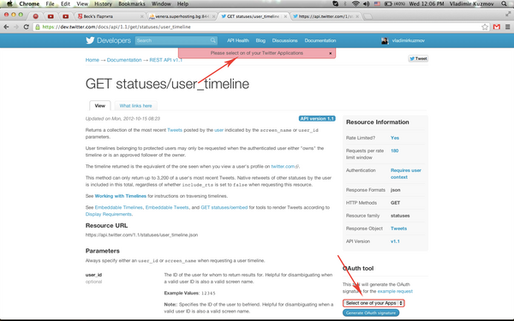The image size is (514, 321).
Task: Click the volume icon in menu bar
Action: point(367,3)
